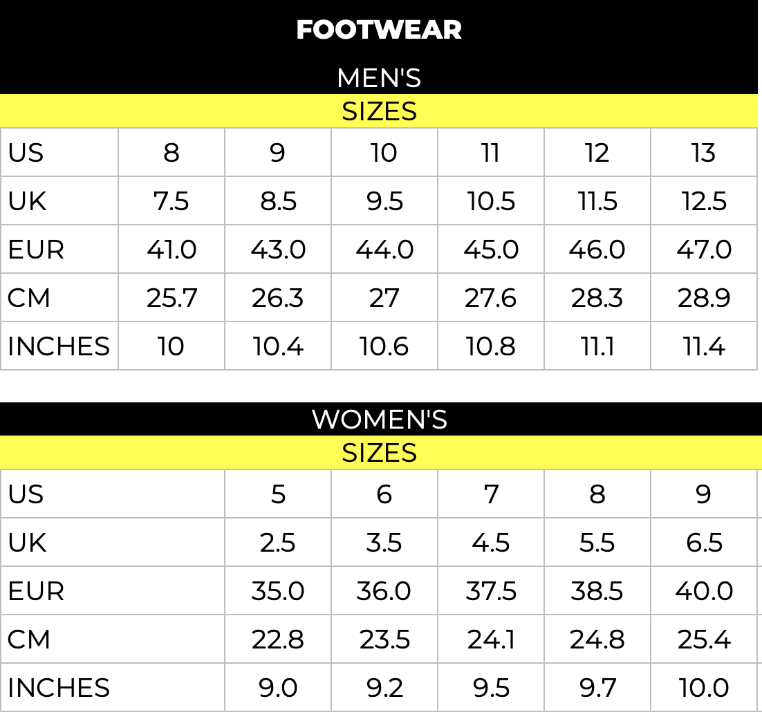Click men's 11.4 inches cell
Screen dimensions: 762x719
[703, 346]
